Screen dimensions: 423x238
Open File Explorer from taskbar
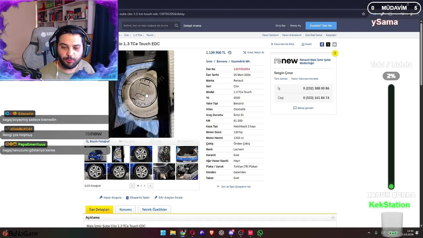173,233
